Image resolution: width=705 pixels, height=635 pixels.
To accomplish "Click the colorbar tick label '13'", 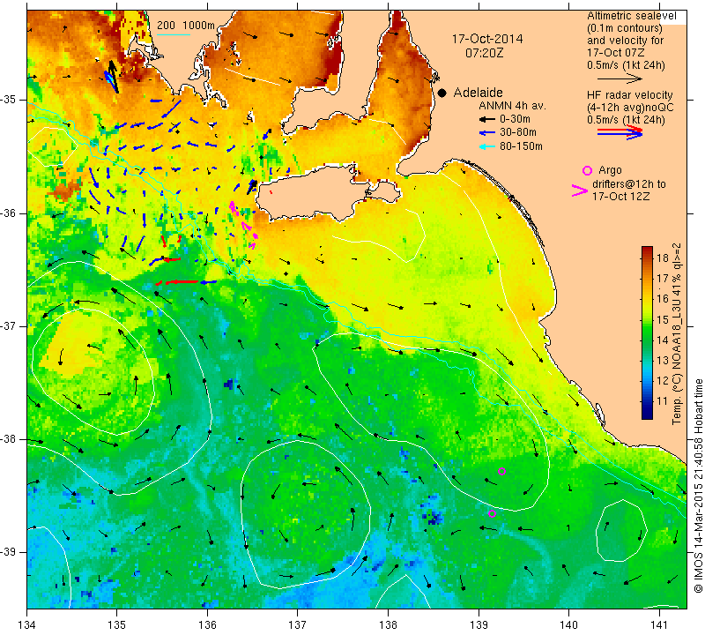I will (663, 361).
